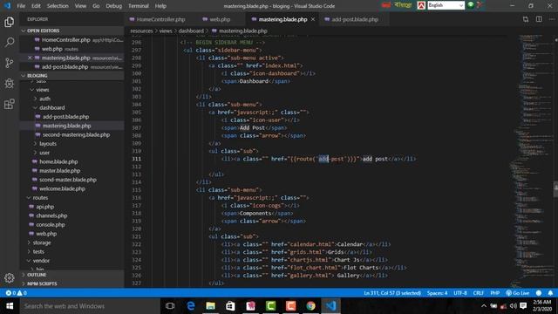The height and width of the screenshot is (314, 558).
Task: Click the code minimap overview
Action: (x=530, y=160)
